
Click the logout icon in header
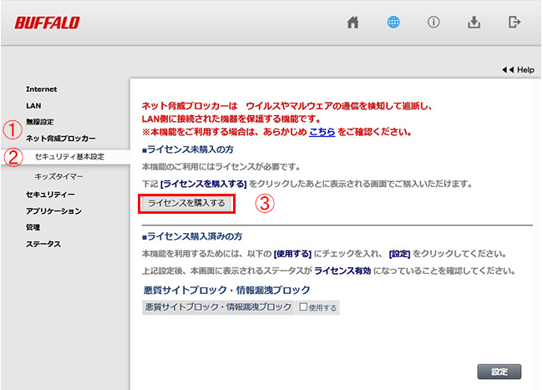(x=514, y=23)
